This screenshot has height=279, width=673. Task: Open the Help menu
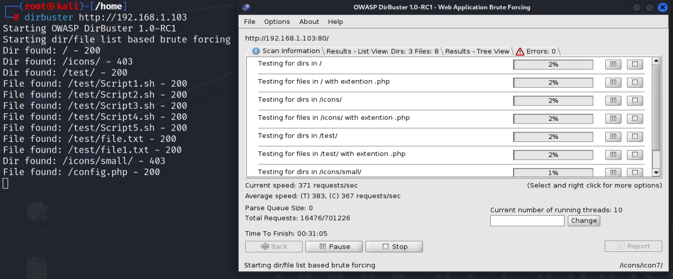point(336,22)
